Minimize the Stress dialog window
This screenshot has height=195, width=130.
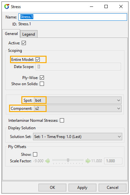92,6
